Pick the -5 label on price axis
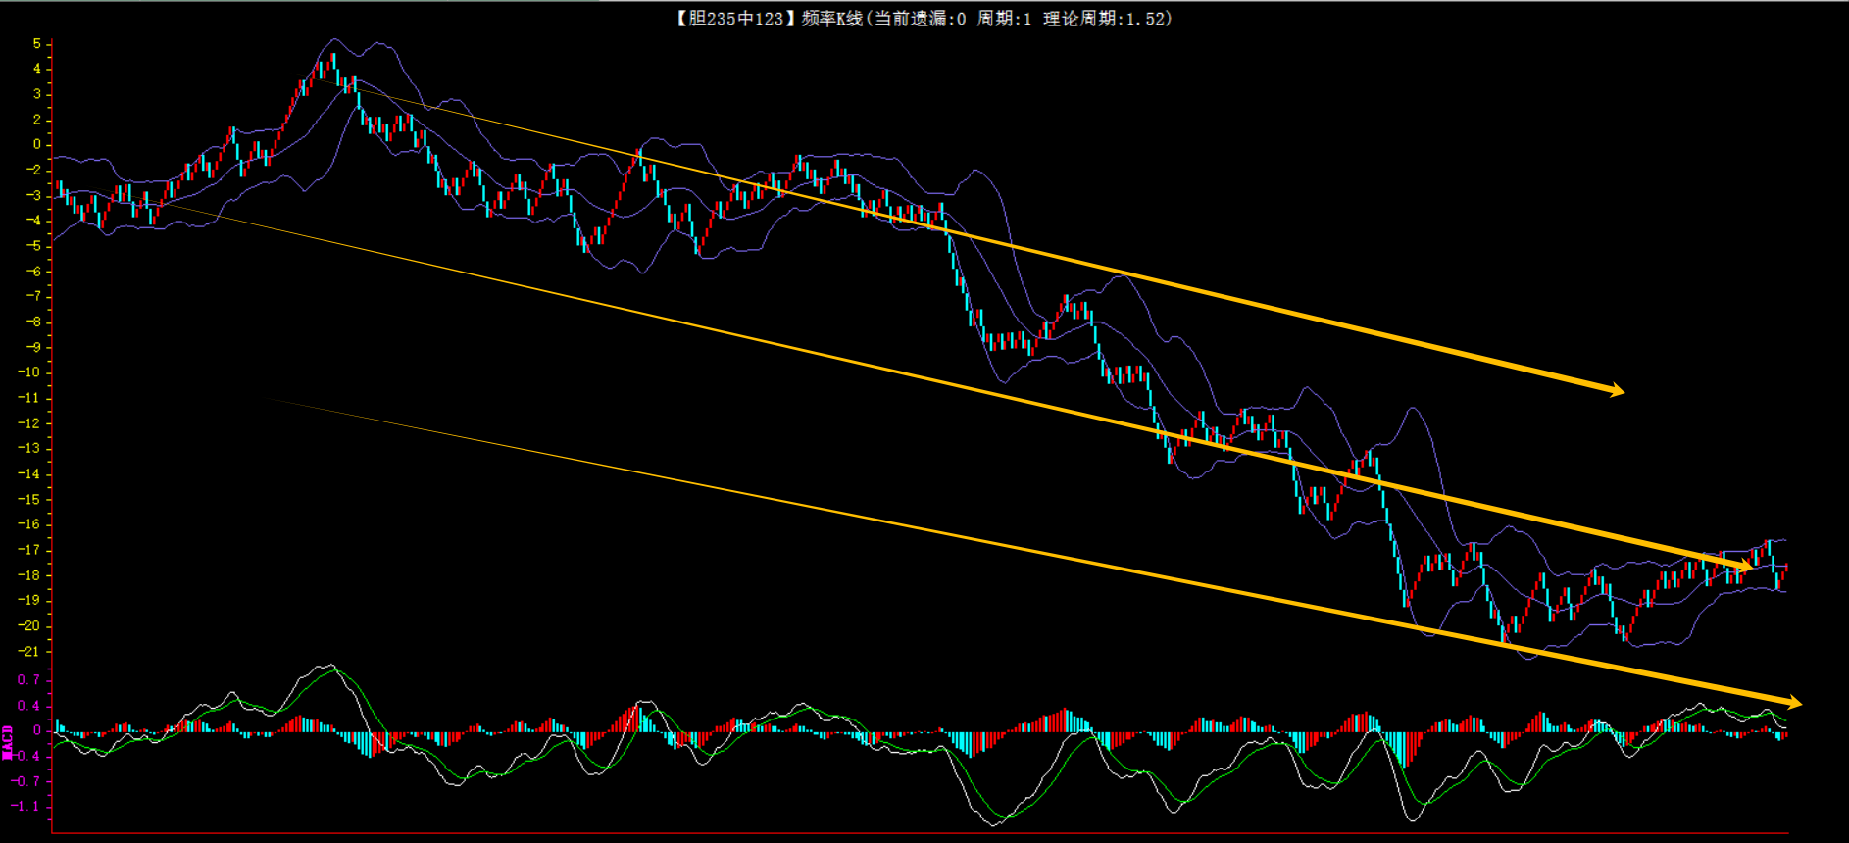This screenshot has height=843, width=1849. pyautogui.click(x=32, y=246)
